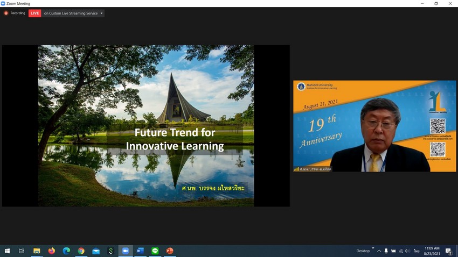Screen dimensions: 458x257
Task: Open the LINE app from taskbar
Action: pos(155,251)
